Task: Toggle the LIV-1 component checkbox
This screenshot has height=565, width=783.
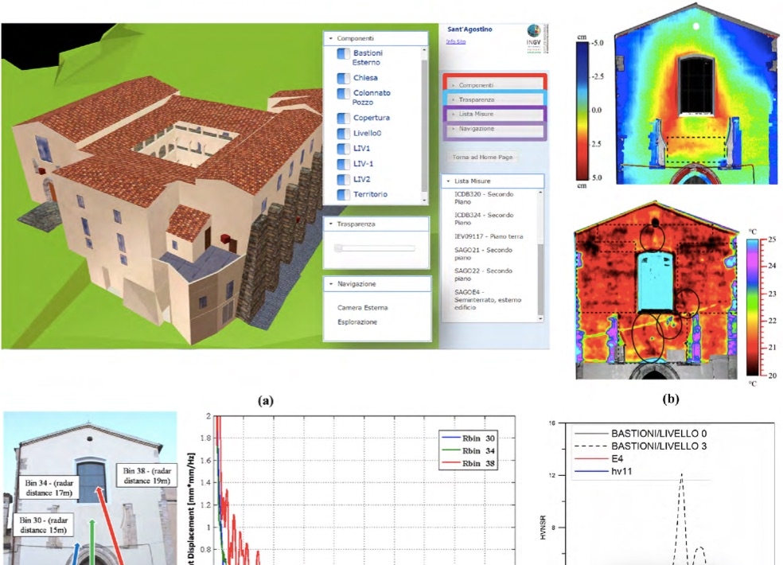Action: click(343, 164)
